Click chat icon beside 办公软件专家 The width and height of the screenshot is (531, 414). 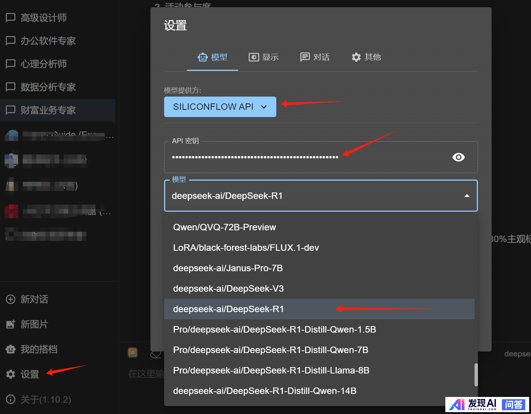11,41
